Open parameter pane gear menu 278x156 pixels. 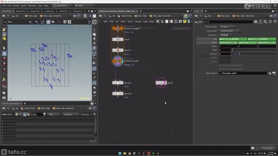(x=255, y=22)
